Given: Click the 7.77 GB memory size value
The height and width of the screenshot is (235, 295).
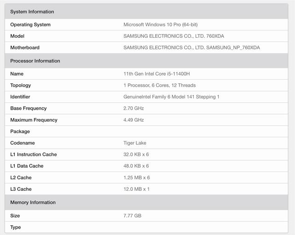Looking at the screenshot, I should coord(132,216).
